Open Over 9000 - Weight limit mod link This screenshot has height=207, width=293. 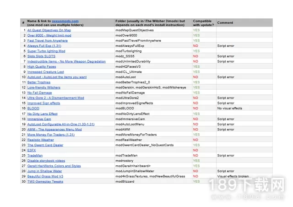(49, 35)
